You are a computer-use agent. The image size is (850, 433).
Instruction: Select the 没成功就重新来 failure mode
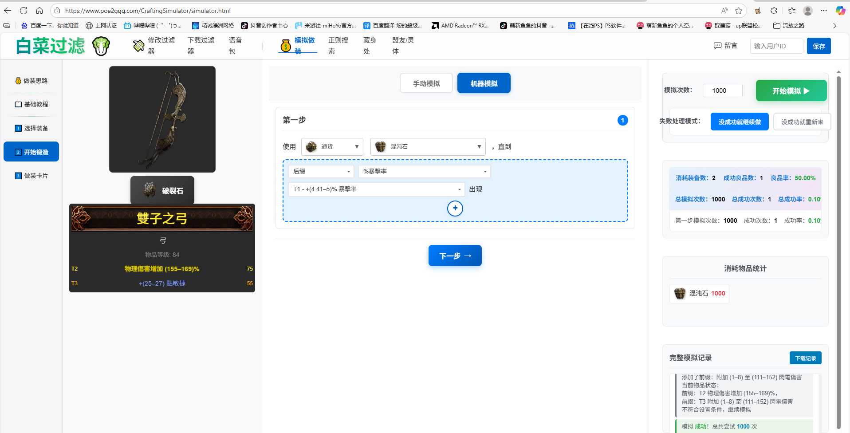(x=802, y=122)
